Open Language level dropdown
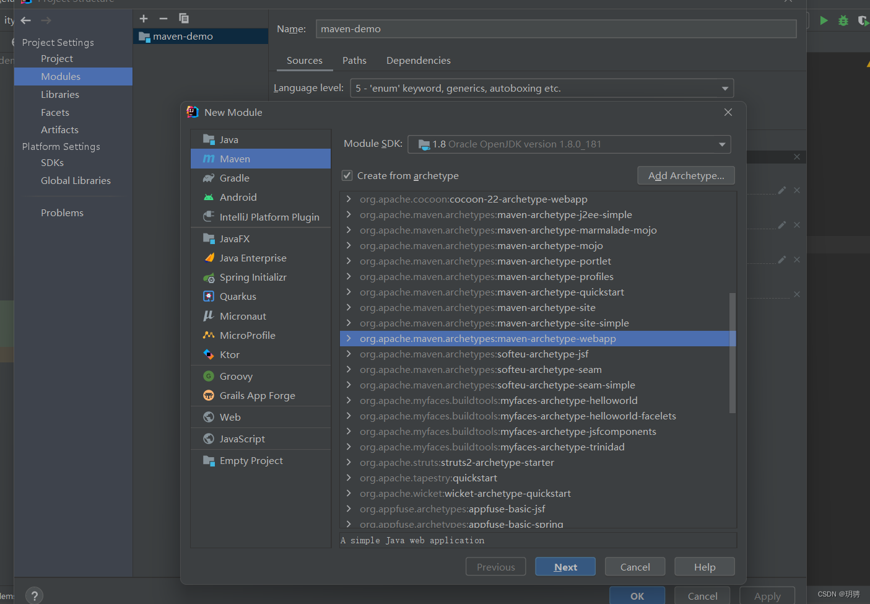 point(542,88)
